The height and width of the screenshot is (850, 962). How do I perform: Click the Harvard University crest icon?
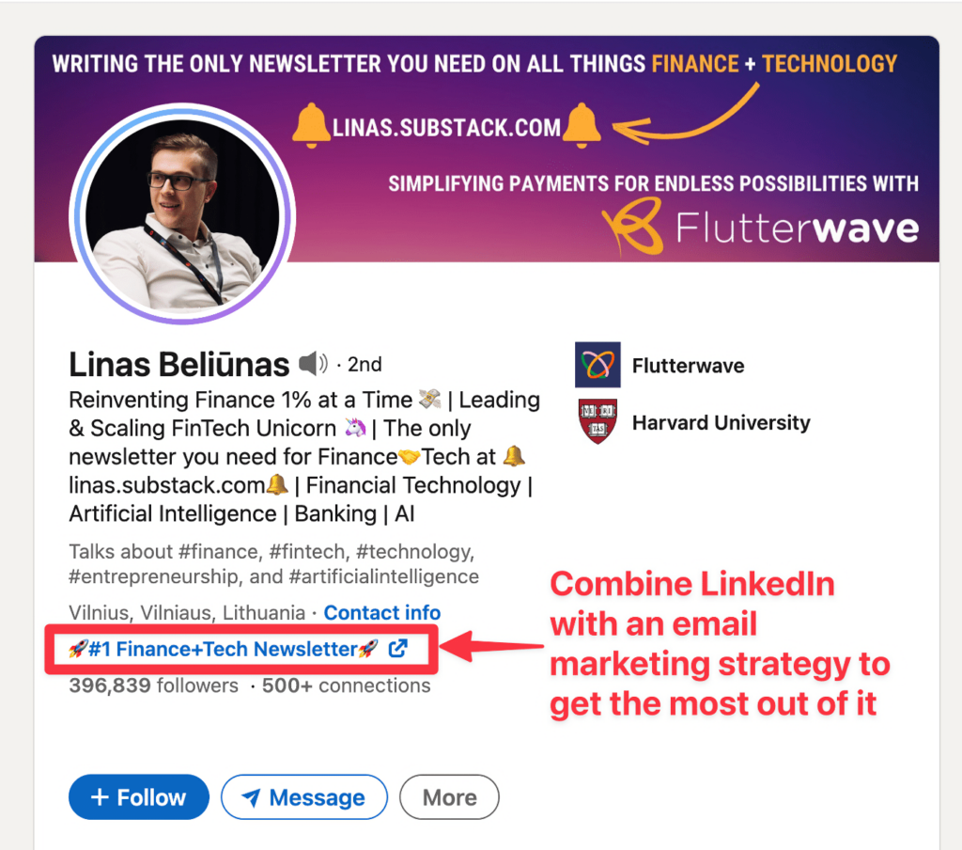click(x=597, y=422)
